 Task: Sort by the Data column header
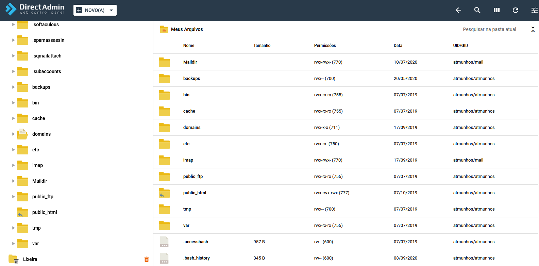[398, 46]
